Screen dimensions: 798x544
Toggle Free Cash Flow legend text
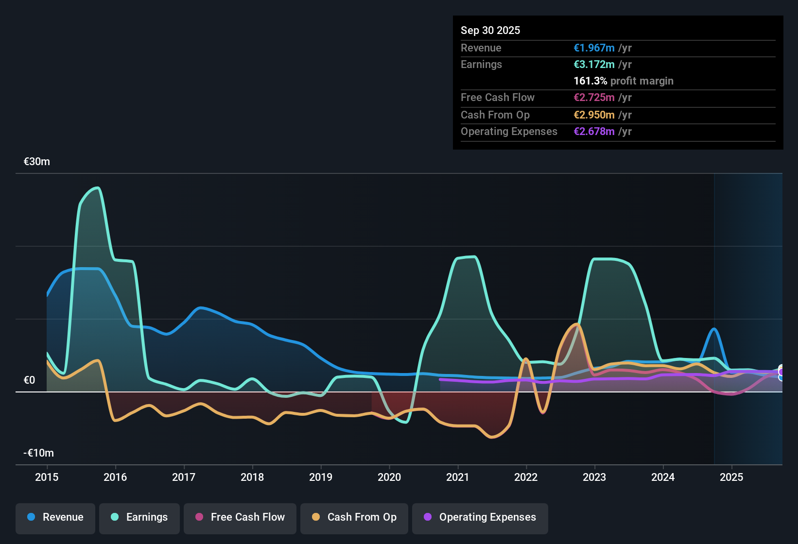click(x=247, y=517)
